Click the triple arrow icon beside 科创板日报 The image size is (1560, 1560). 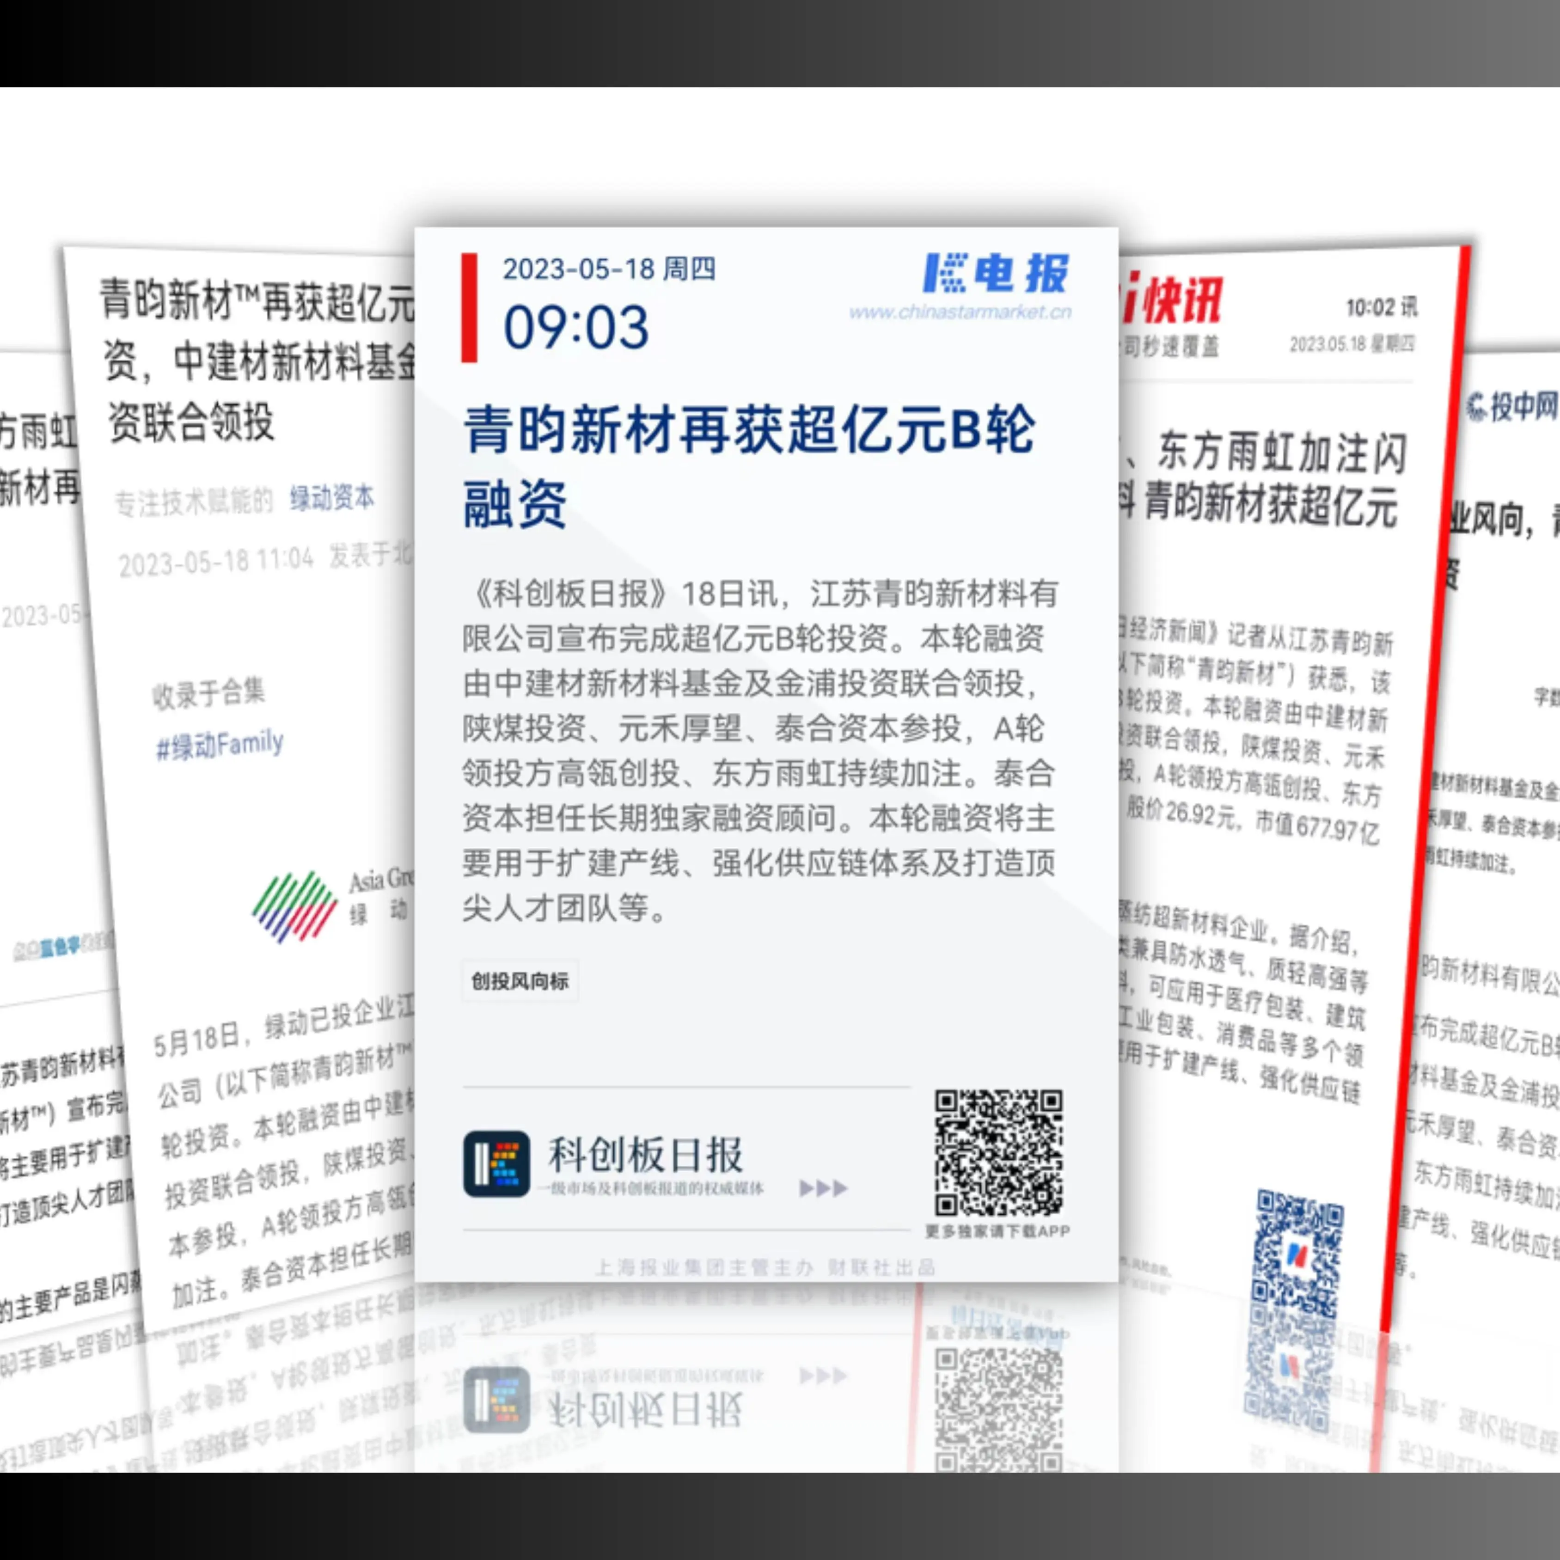pos(824,1188)
